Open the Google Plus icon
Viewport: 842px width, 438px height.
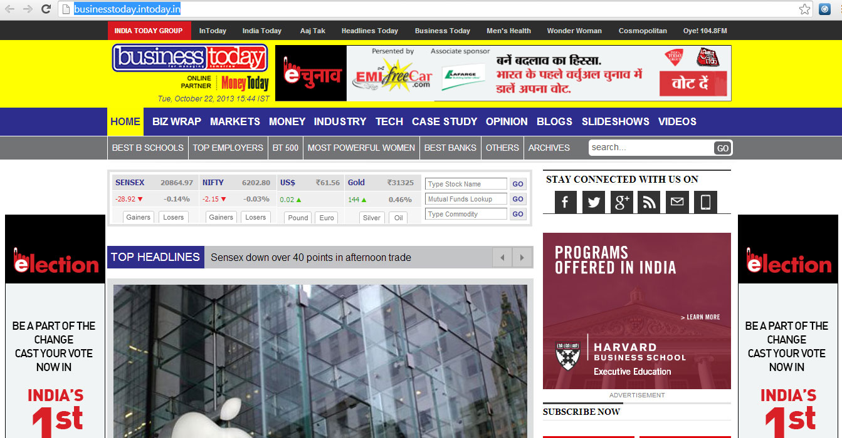[621, 202]
